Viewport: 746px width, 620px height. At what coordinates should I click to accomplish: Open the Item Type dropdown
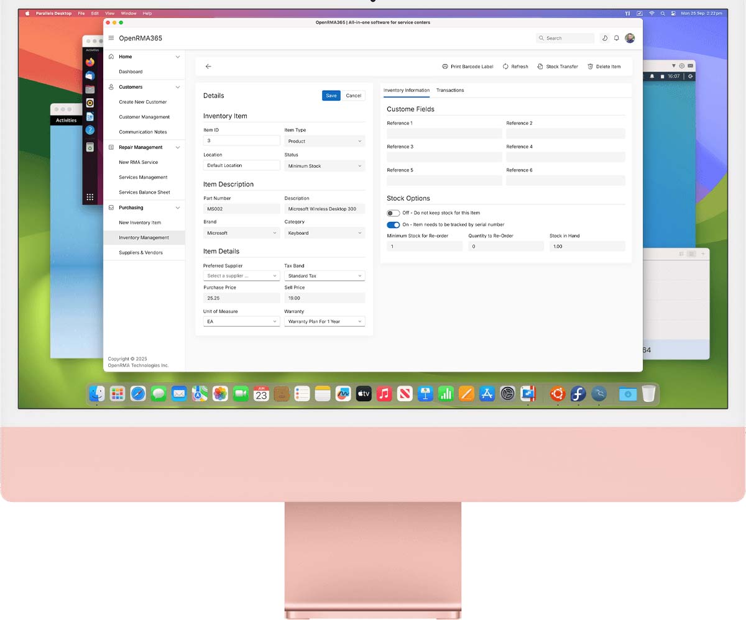pyautogui.click(x=325, y=141)
